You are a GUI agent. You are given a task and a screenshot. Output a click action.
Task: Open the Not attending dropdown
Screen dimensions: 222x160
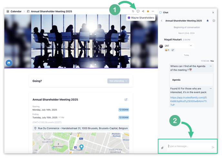click(118, 81)
